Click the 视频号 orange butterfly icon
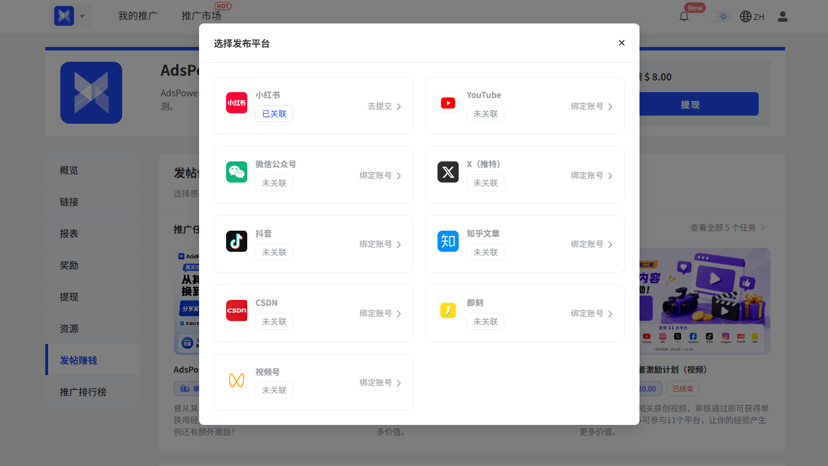 [x=237, y=380]
